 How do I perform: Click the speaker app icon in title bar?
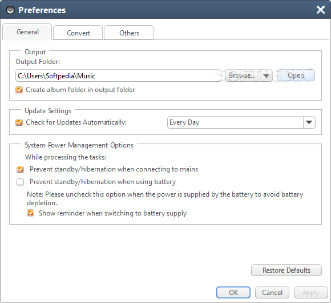pos(10,10)
